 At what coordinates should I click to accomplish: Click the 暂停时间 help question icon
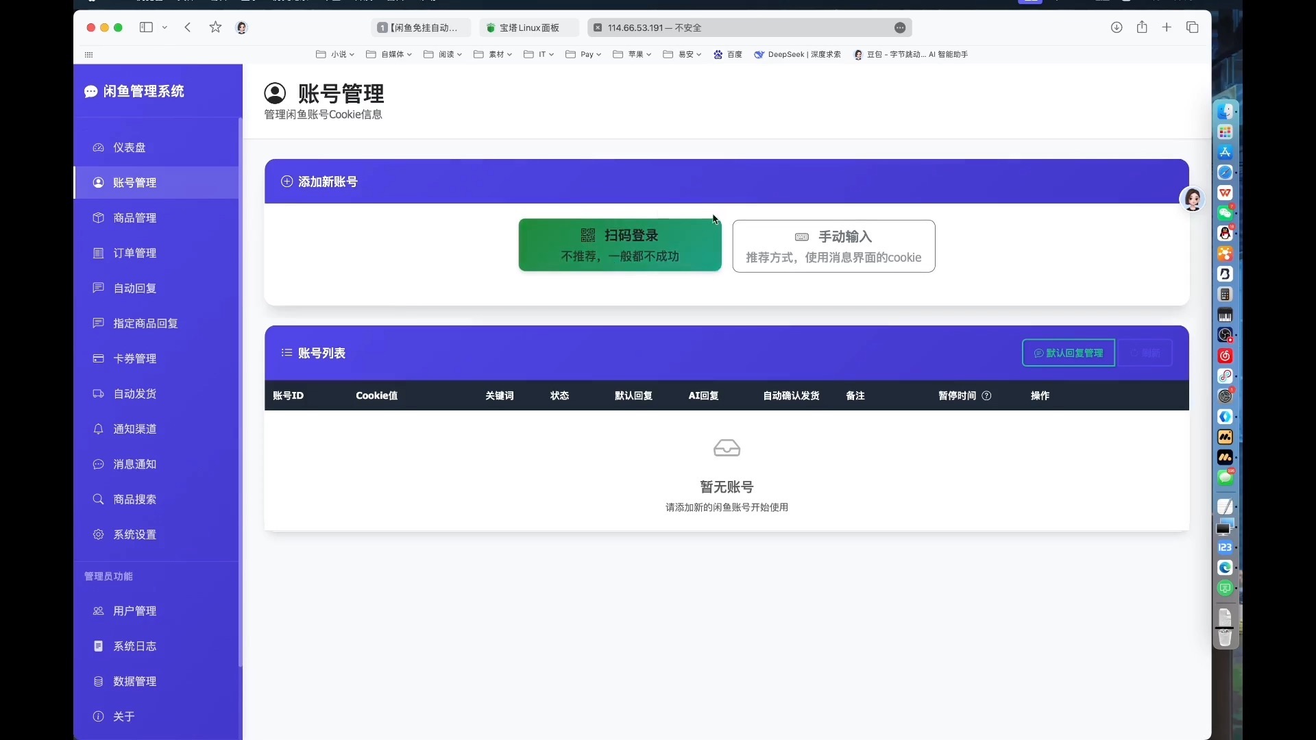point(986,396)
